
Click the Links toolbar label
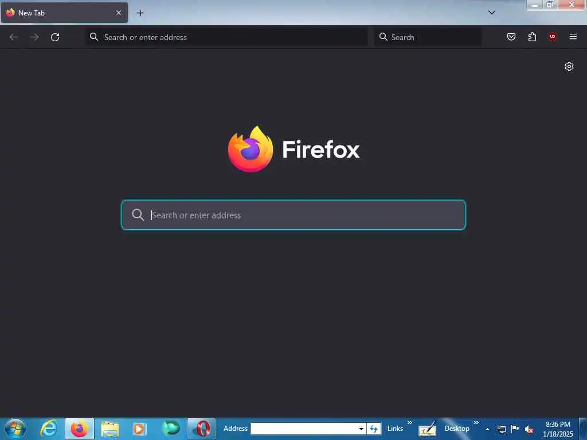click(x=396, y=429)
